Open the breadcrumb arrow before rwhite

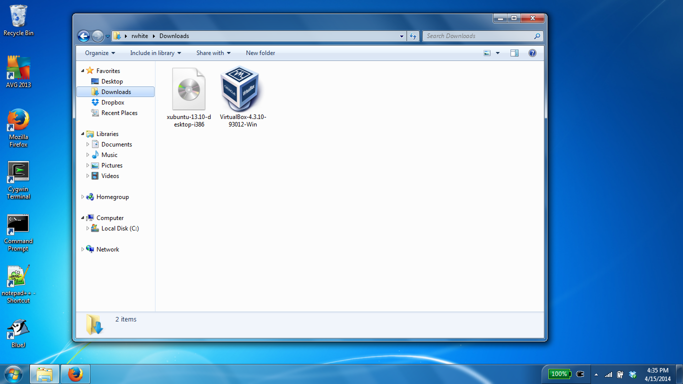pos(125,36)
